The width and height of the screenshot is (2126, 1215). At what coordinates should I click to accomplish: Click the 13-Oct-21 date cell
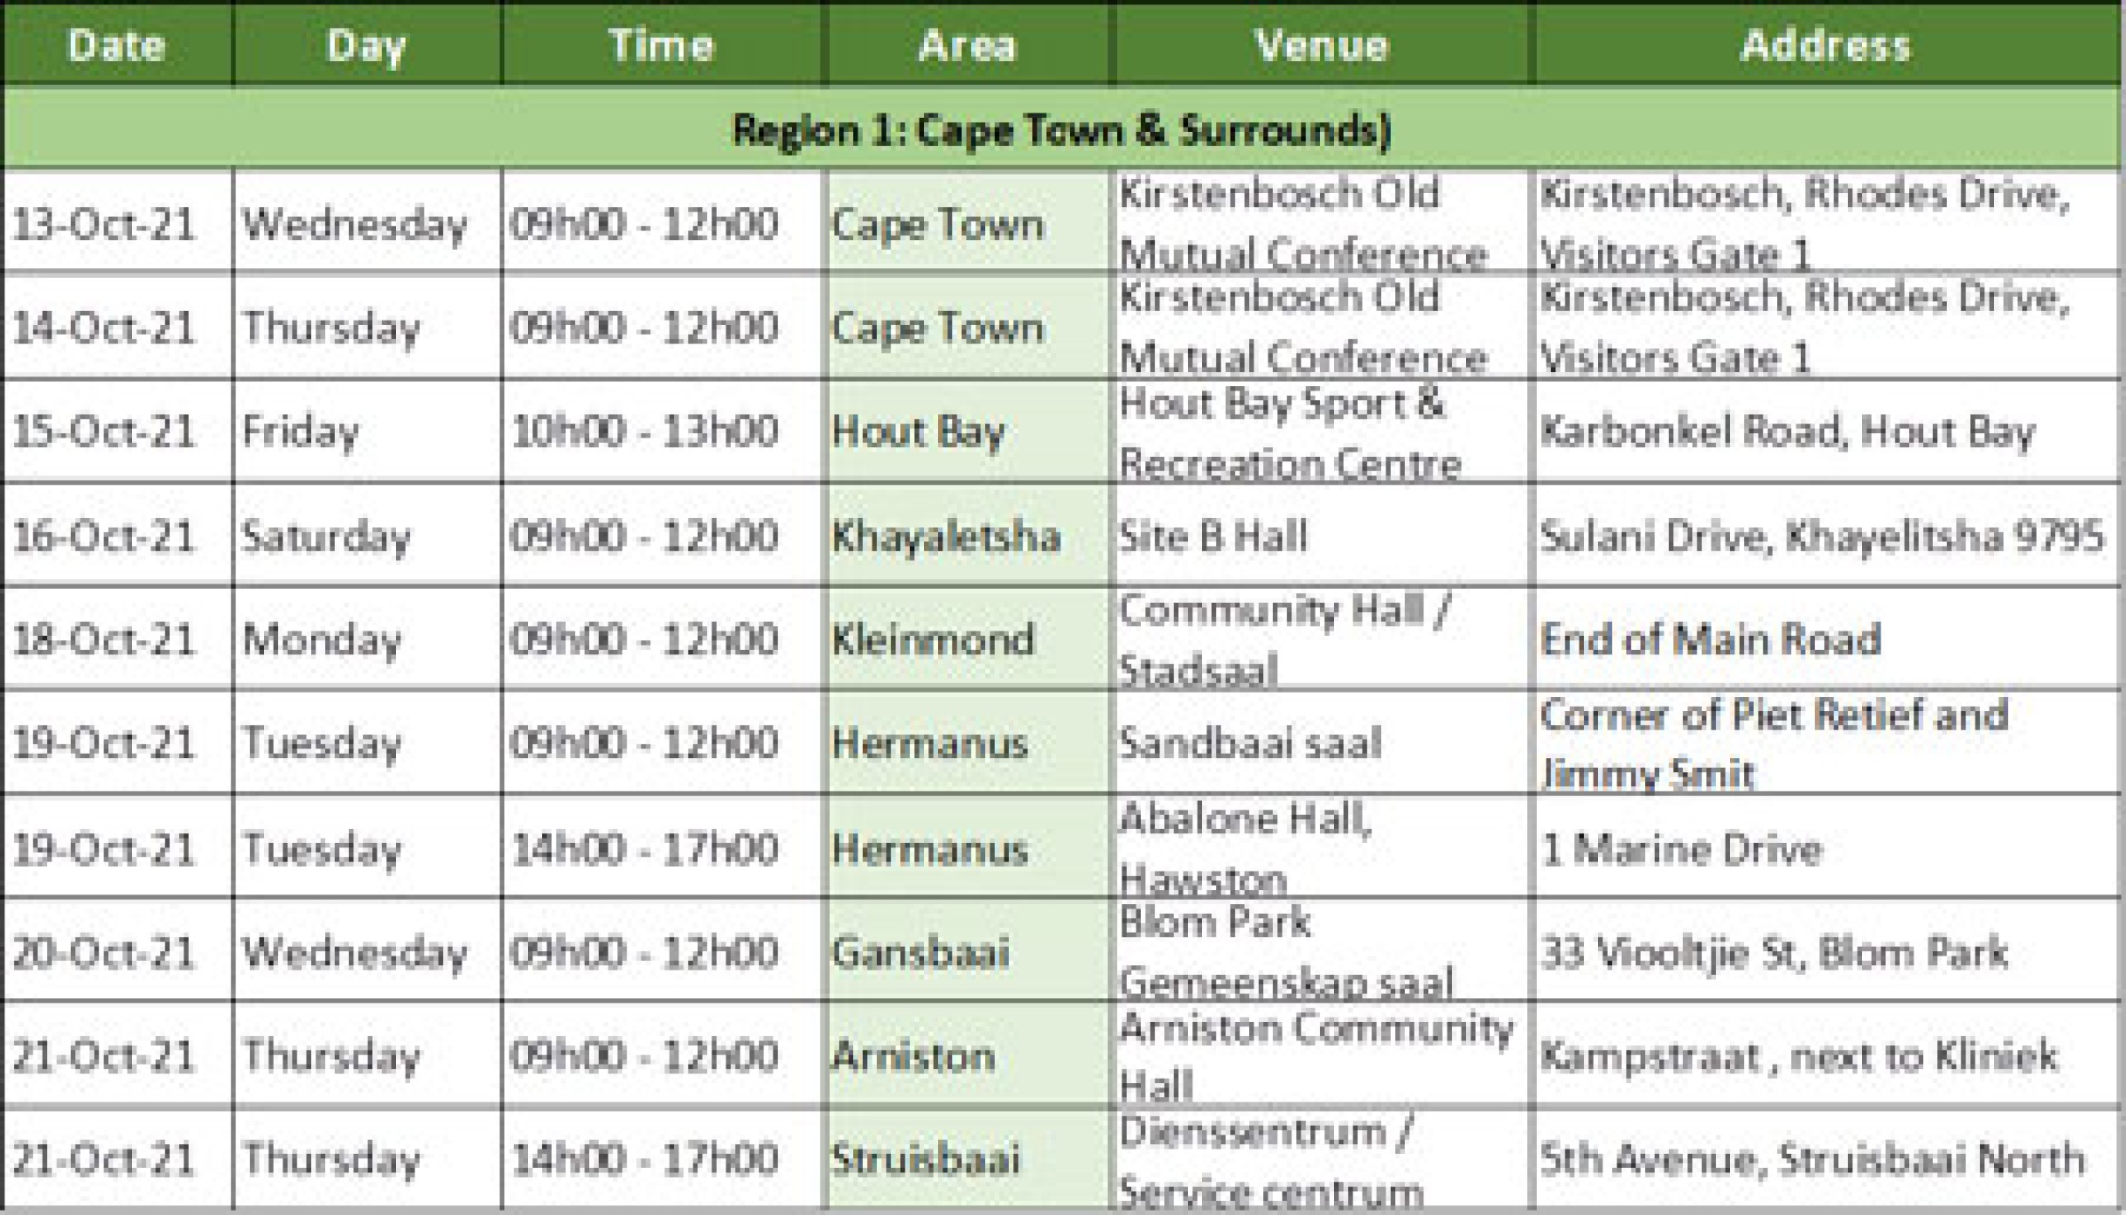pos(104,224)
